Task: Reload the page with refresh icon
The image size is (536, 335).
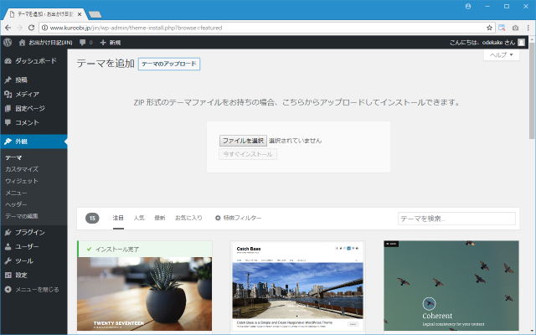Action: (x=31, y=28)
